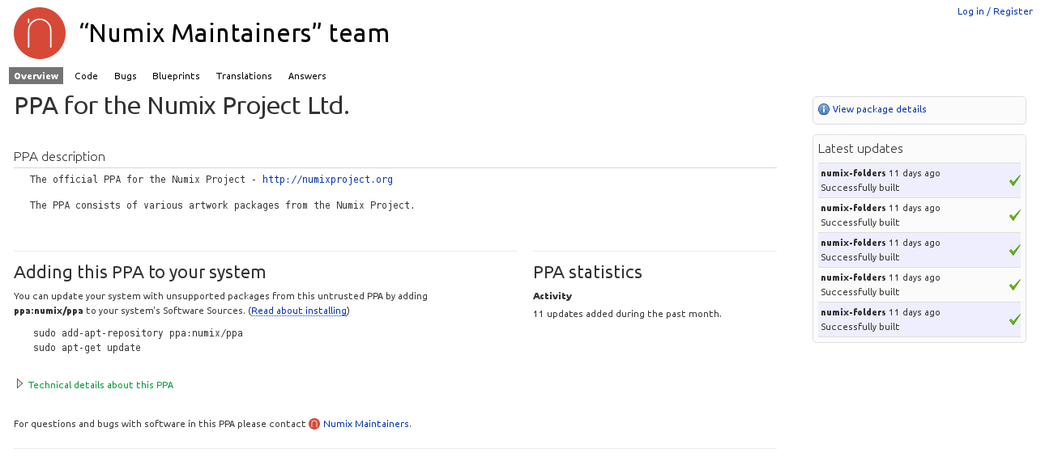The width and height of the screenshot is (1045, 457).
Task: Click the last green build success checkmark
Action: 1014,320
